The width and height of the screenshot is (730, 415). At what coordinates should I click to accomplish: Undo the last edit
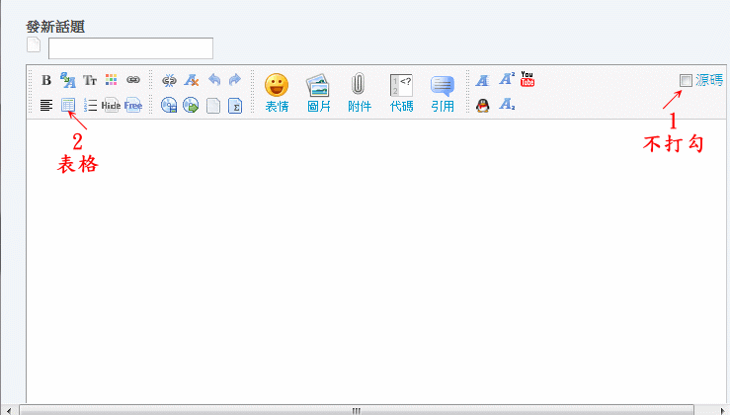click(x=214, y=80)
